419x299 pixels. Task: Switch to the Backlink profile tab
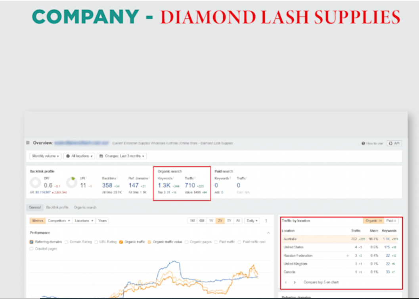click(x=57, y=207)
